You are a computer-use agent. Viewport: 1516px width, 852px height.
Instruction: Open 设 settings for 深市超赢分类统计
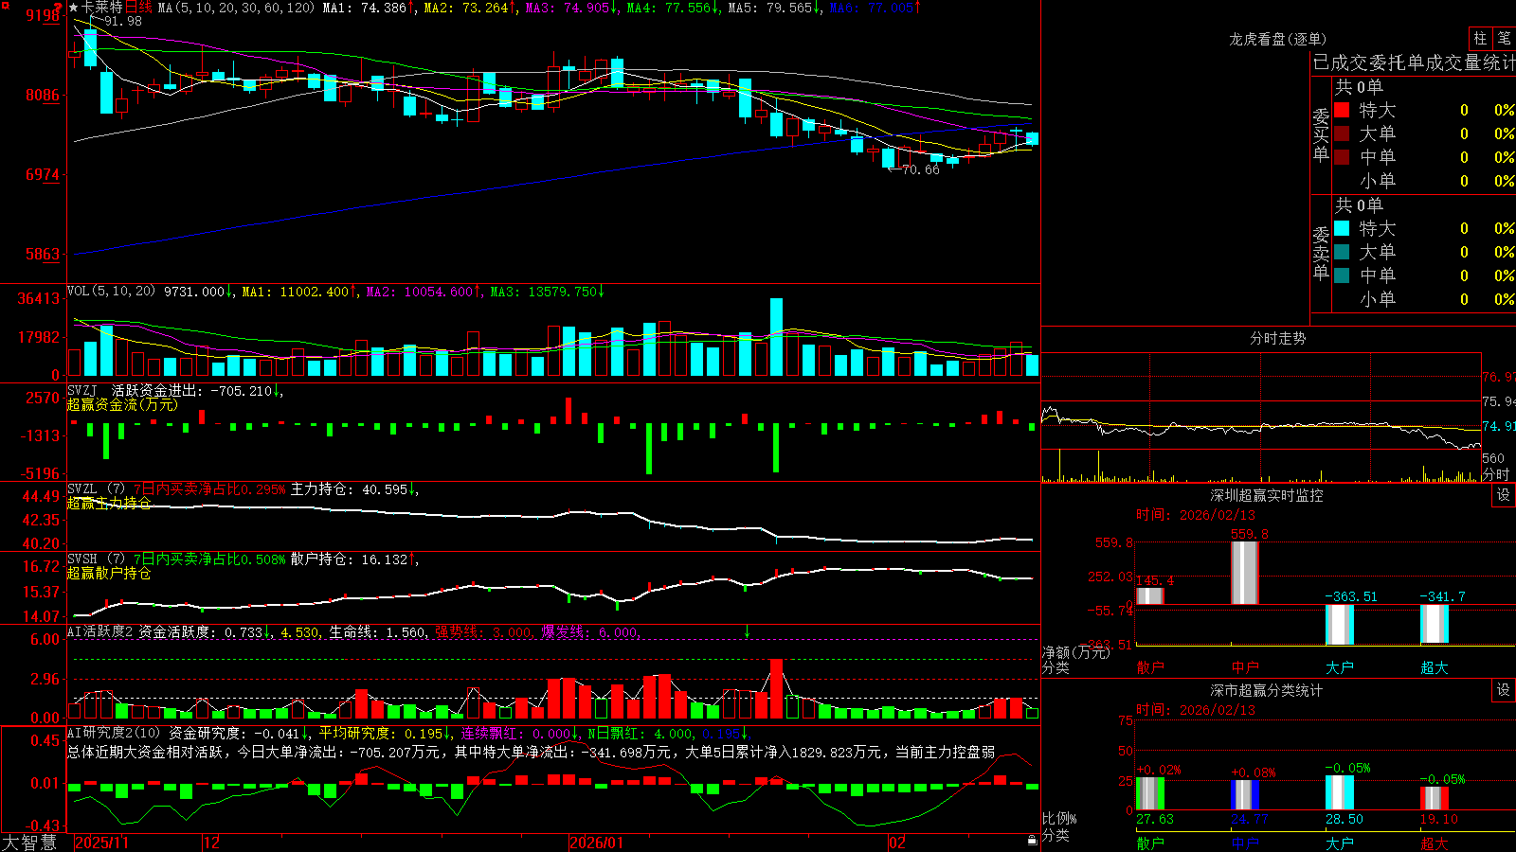click(x=1504, y=690)
